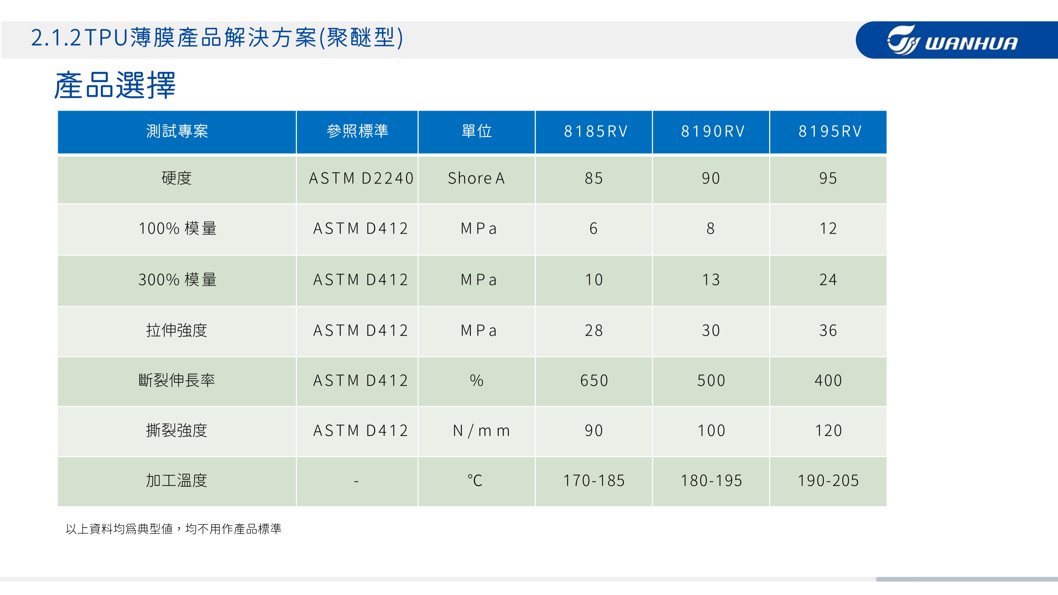This screenshot has height=595, width=1058.
Task: Click the '硬度' row label
Action: (177, 178)
